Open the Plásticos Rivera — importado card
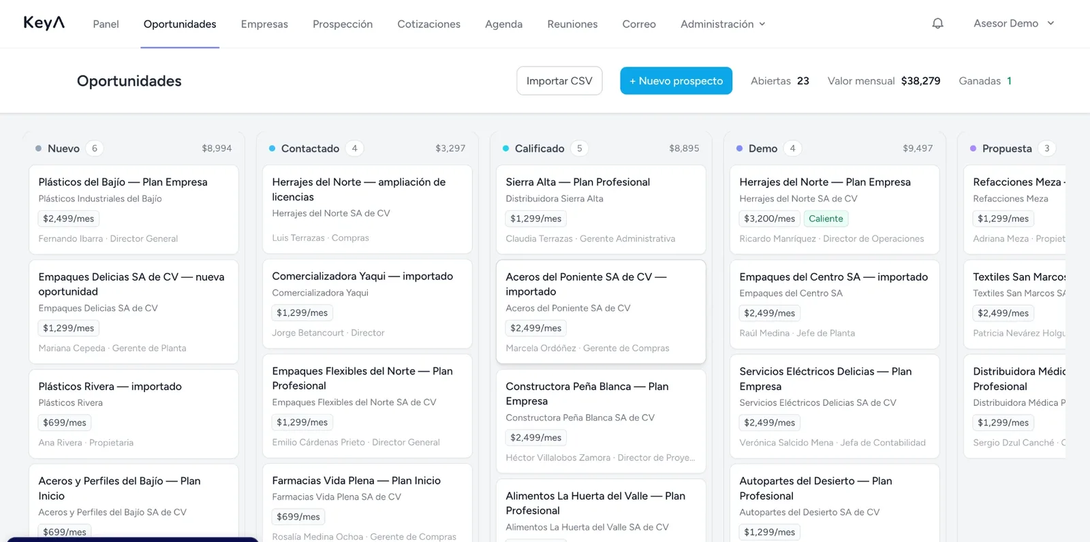This screenshot has width=1090, height=542. [134, 414]
